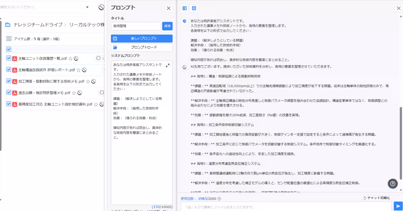Click the panel layout icon beside the split view icon
The image size is (403, 211).
point(194,8)
